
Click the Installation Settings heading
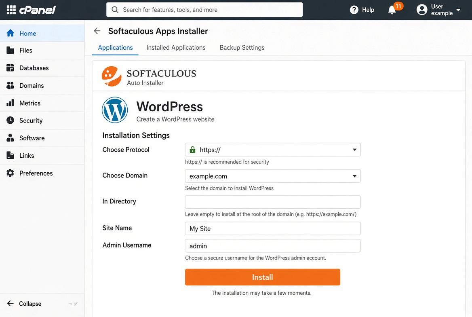point(136,135)
